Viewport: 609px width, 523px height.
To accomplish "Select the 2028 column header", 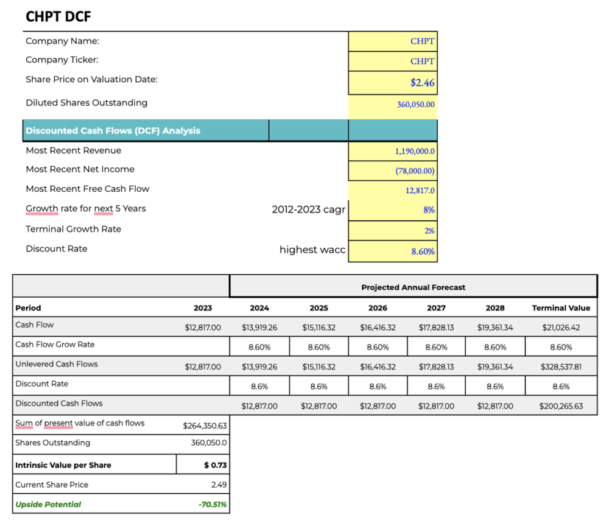I will click(495, 308).
